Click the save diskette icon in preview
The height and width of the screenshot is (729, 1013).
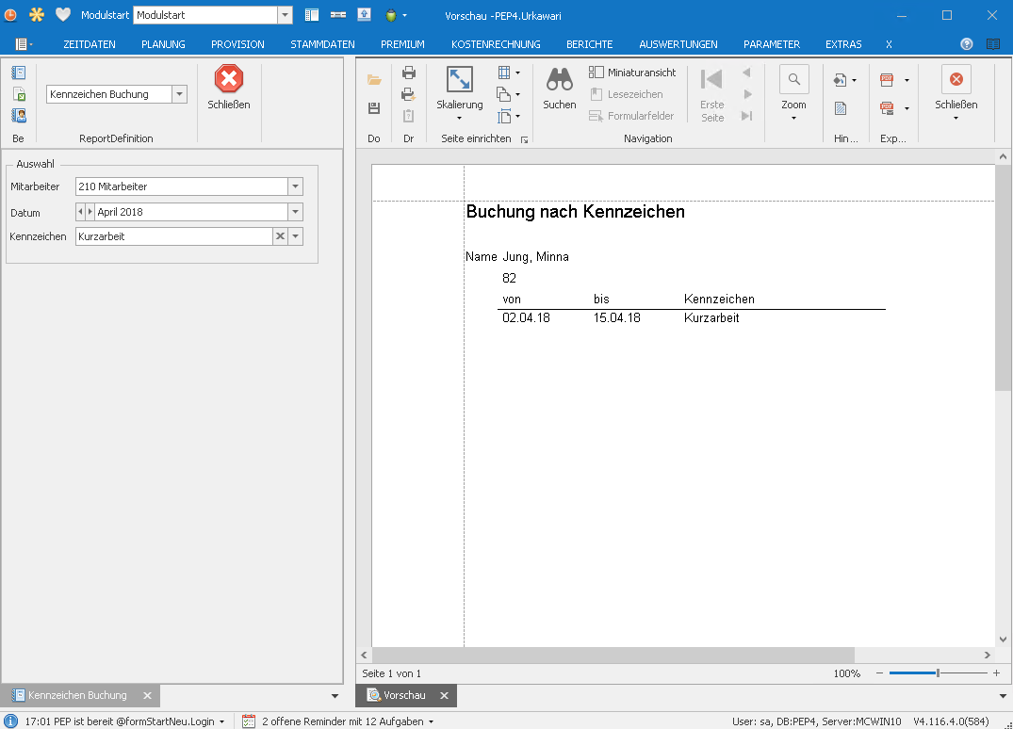(374, 108)
